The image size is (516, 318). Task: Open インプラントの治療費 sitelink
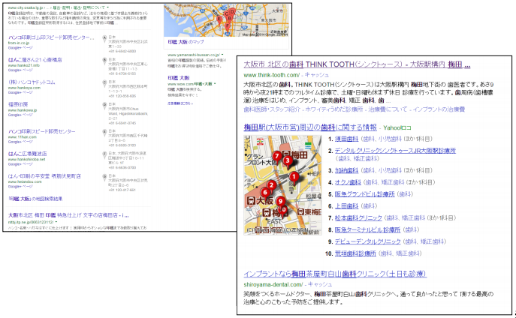439,109
